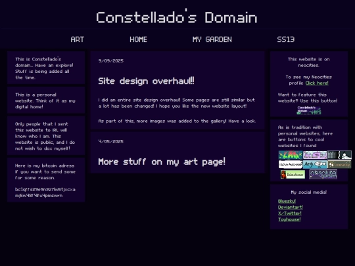The height and width of the screenshot is (266, 355).
Task: Click the 9/09/2025 post date
Action: pyautogui.click(x=111, y=60)
